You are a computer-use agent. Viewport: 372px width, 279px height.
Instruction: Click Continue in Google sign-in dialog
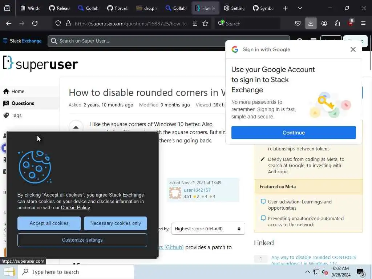[x=294, y=133]
